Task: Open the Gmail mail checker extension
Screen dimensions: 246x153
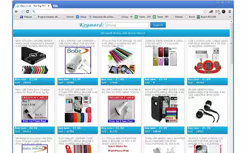Action: 218,12
